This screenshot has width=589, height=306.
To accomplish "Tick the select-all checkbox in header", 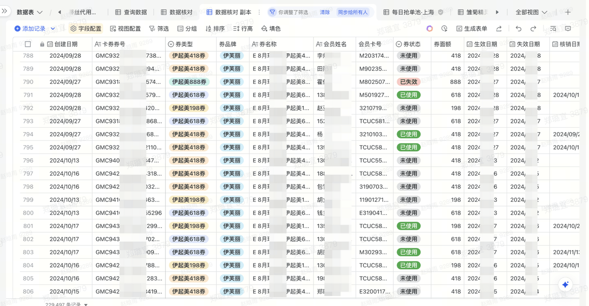I will pos(28,45).
